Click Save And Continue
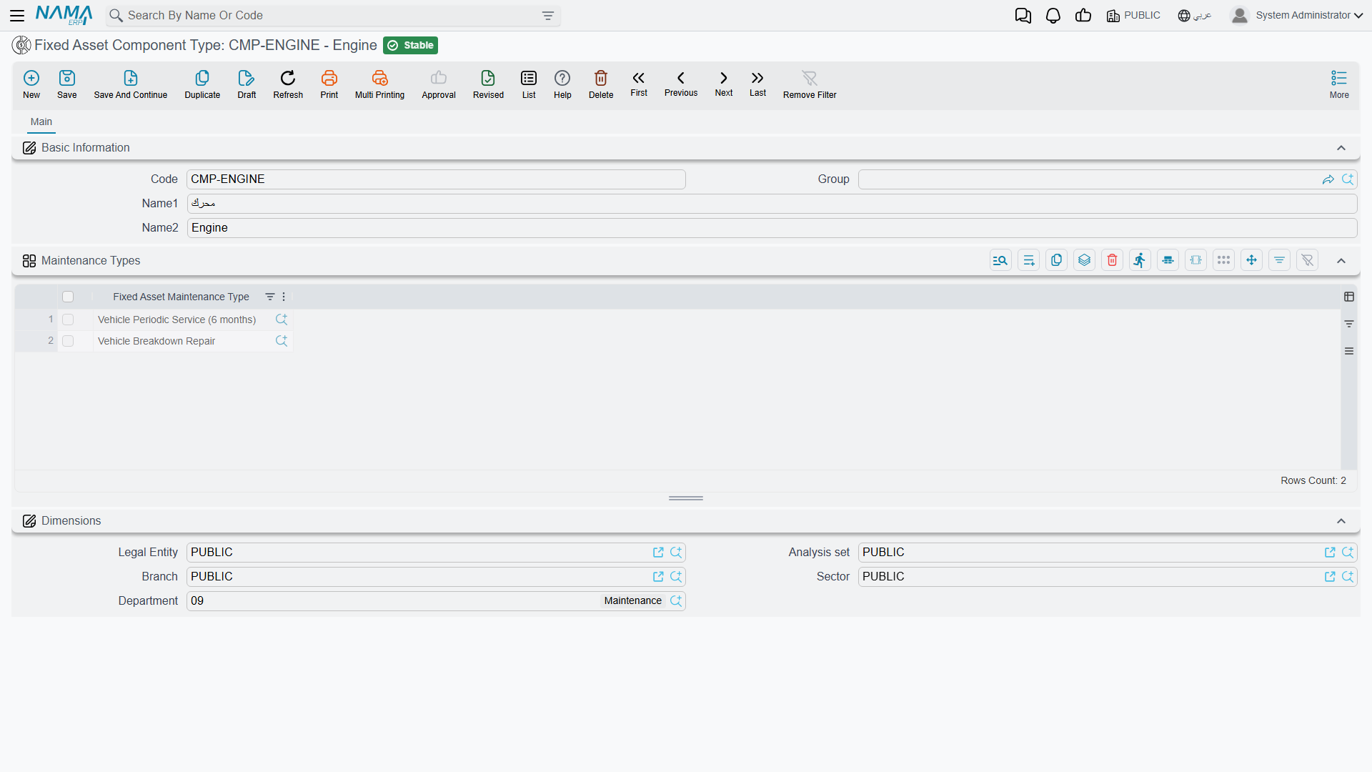 [x=131, y=84]
